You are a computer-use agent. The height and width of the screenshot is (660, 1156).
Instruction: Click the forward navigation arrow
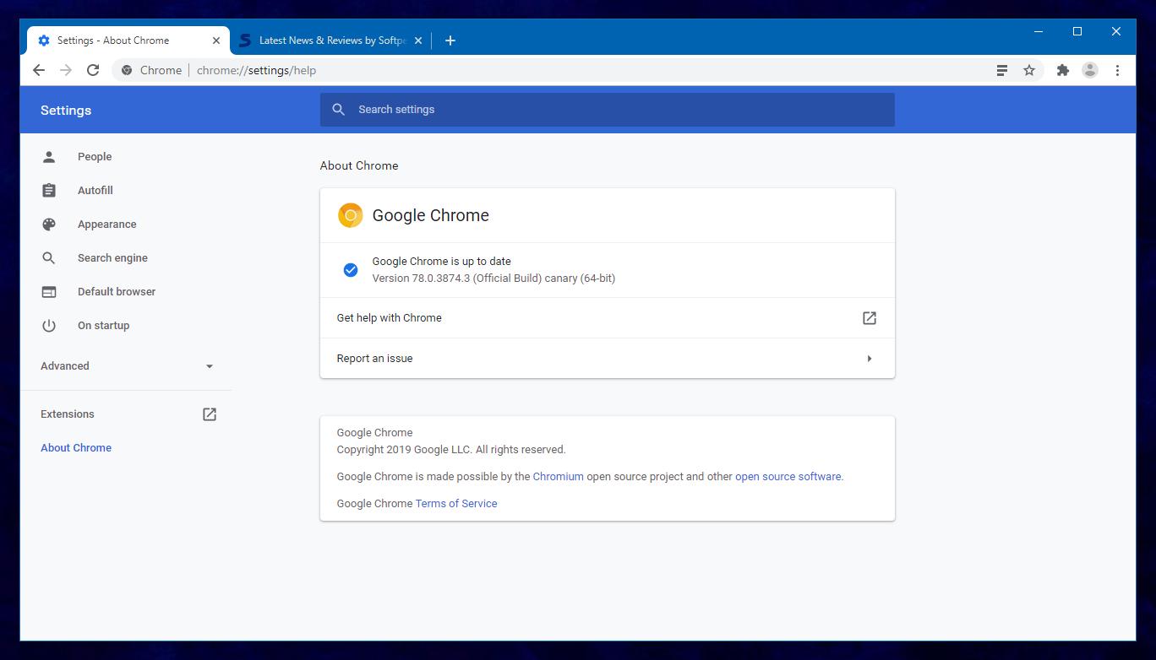pyautogui.click(x=66, y=70)
